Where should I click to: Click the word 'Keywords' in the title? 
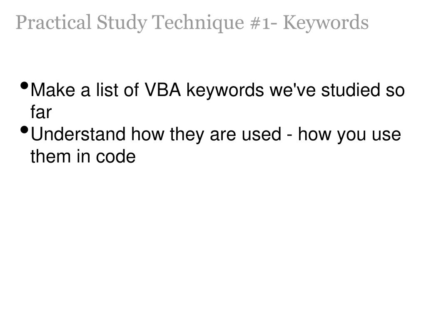[326, 23]
